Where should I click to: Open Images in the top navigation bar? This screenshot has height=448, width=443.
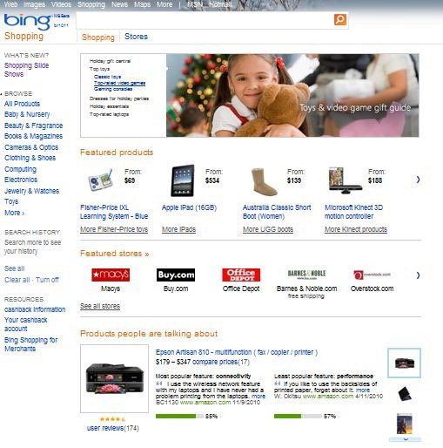point(34,4)
